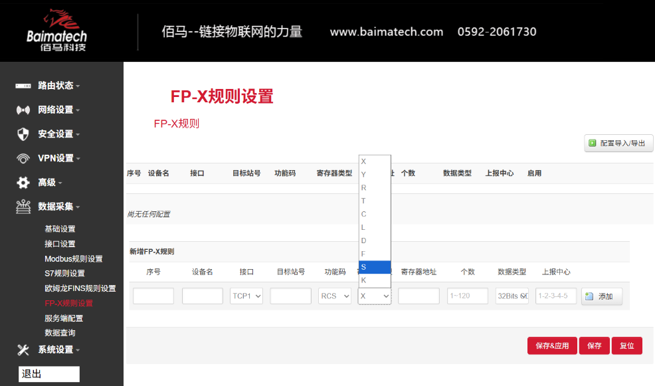The height and width of the screenshot is (386, 655).
Task: Select register type R in list
Action: pos(375,187)
